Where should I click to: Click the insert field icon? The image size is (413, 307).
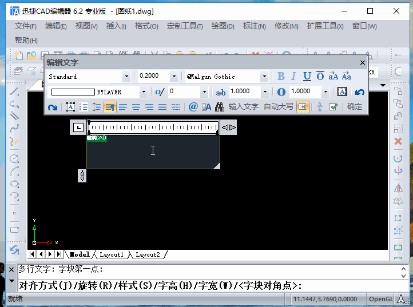click(206, 107)
